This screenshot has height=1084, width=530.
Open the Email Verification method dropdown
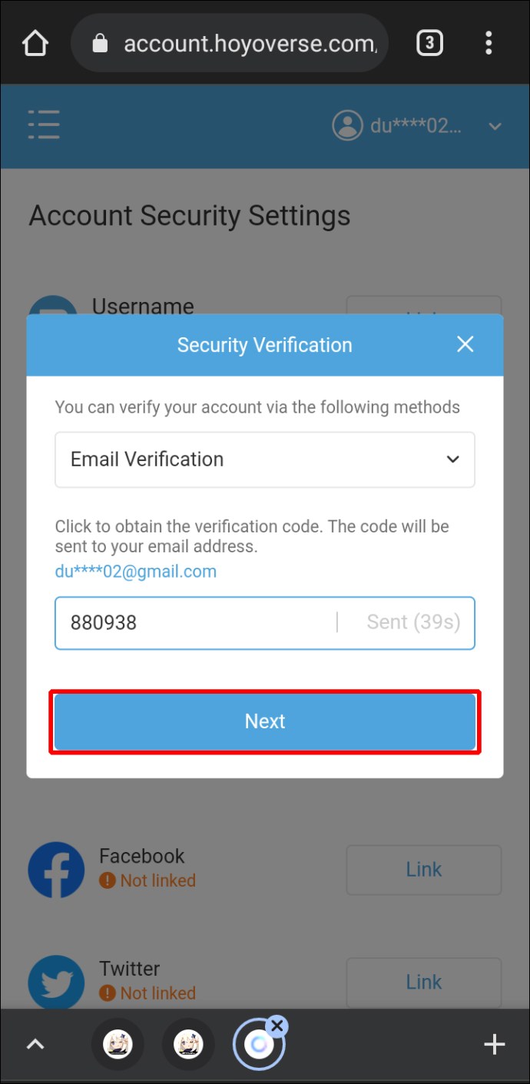(265, 459)
